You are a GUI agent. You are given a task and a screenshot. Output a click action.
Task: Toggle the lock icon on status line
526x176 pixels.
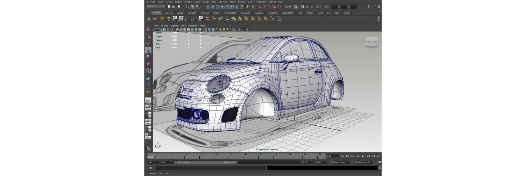click(248, 6)
